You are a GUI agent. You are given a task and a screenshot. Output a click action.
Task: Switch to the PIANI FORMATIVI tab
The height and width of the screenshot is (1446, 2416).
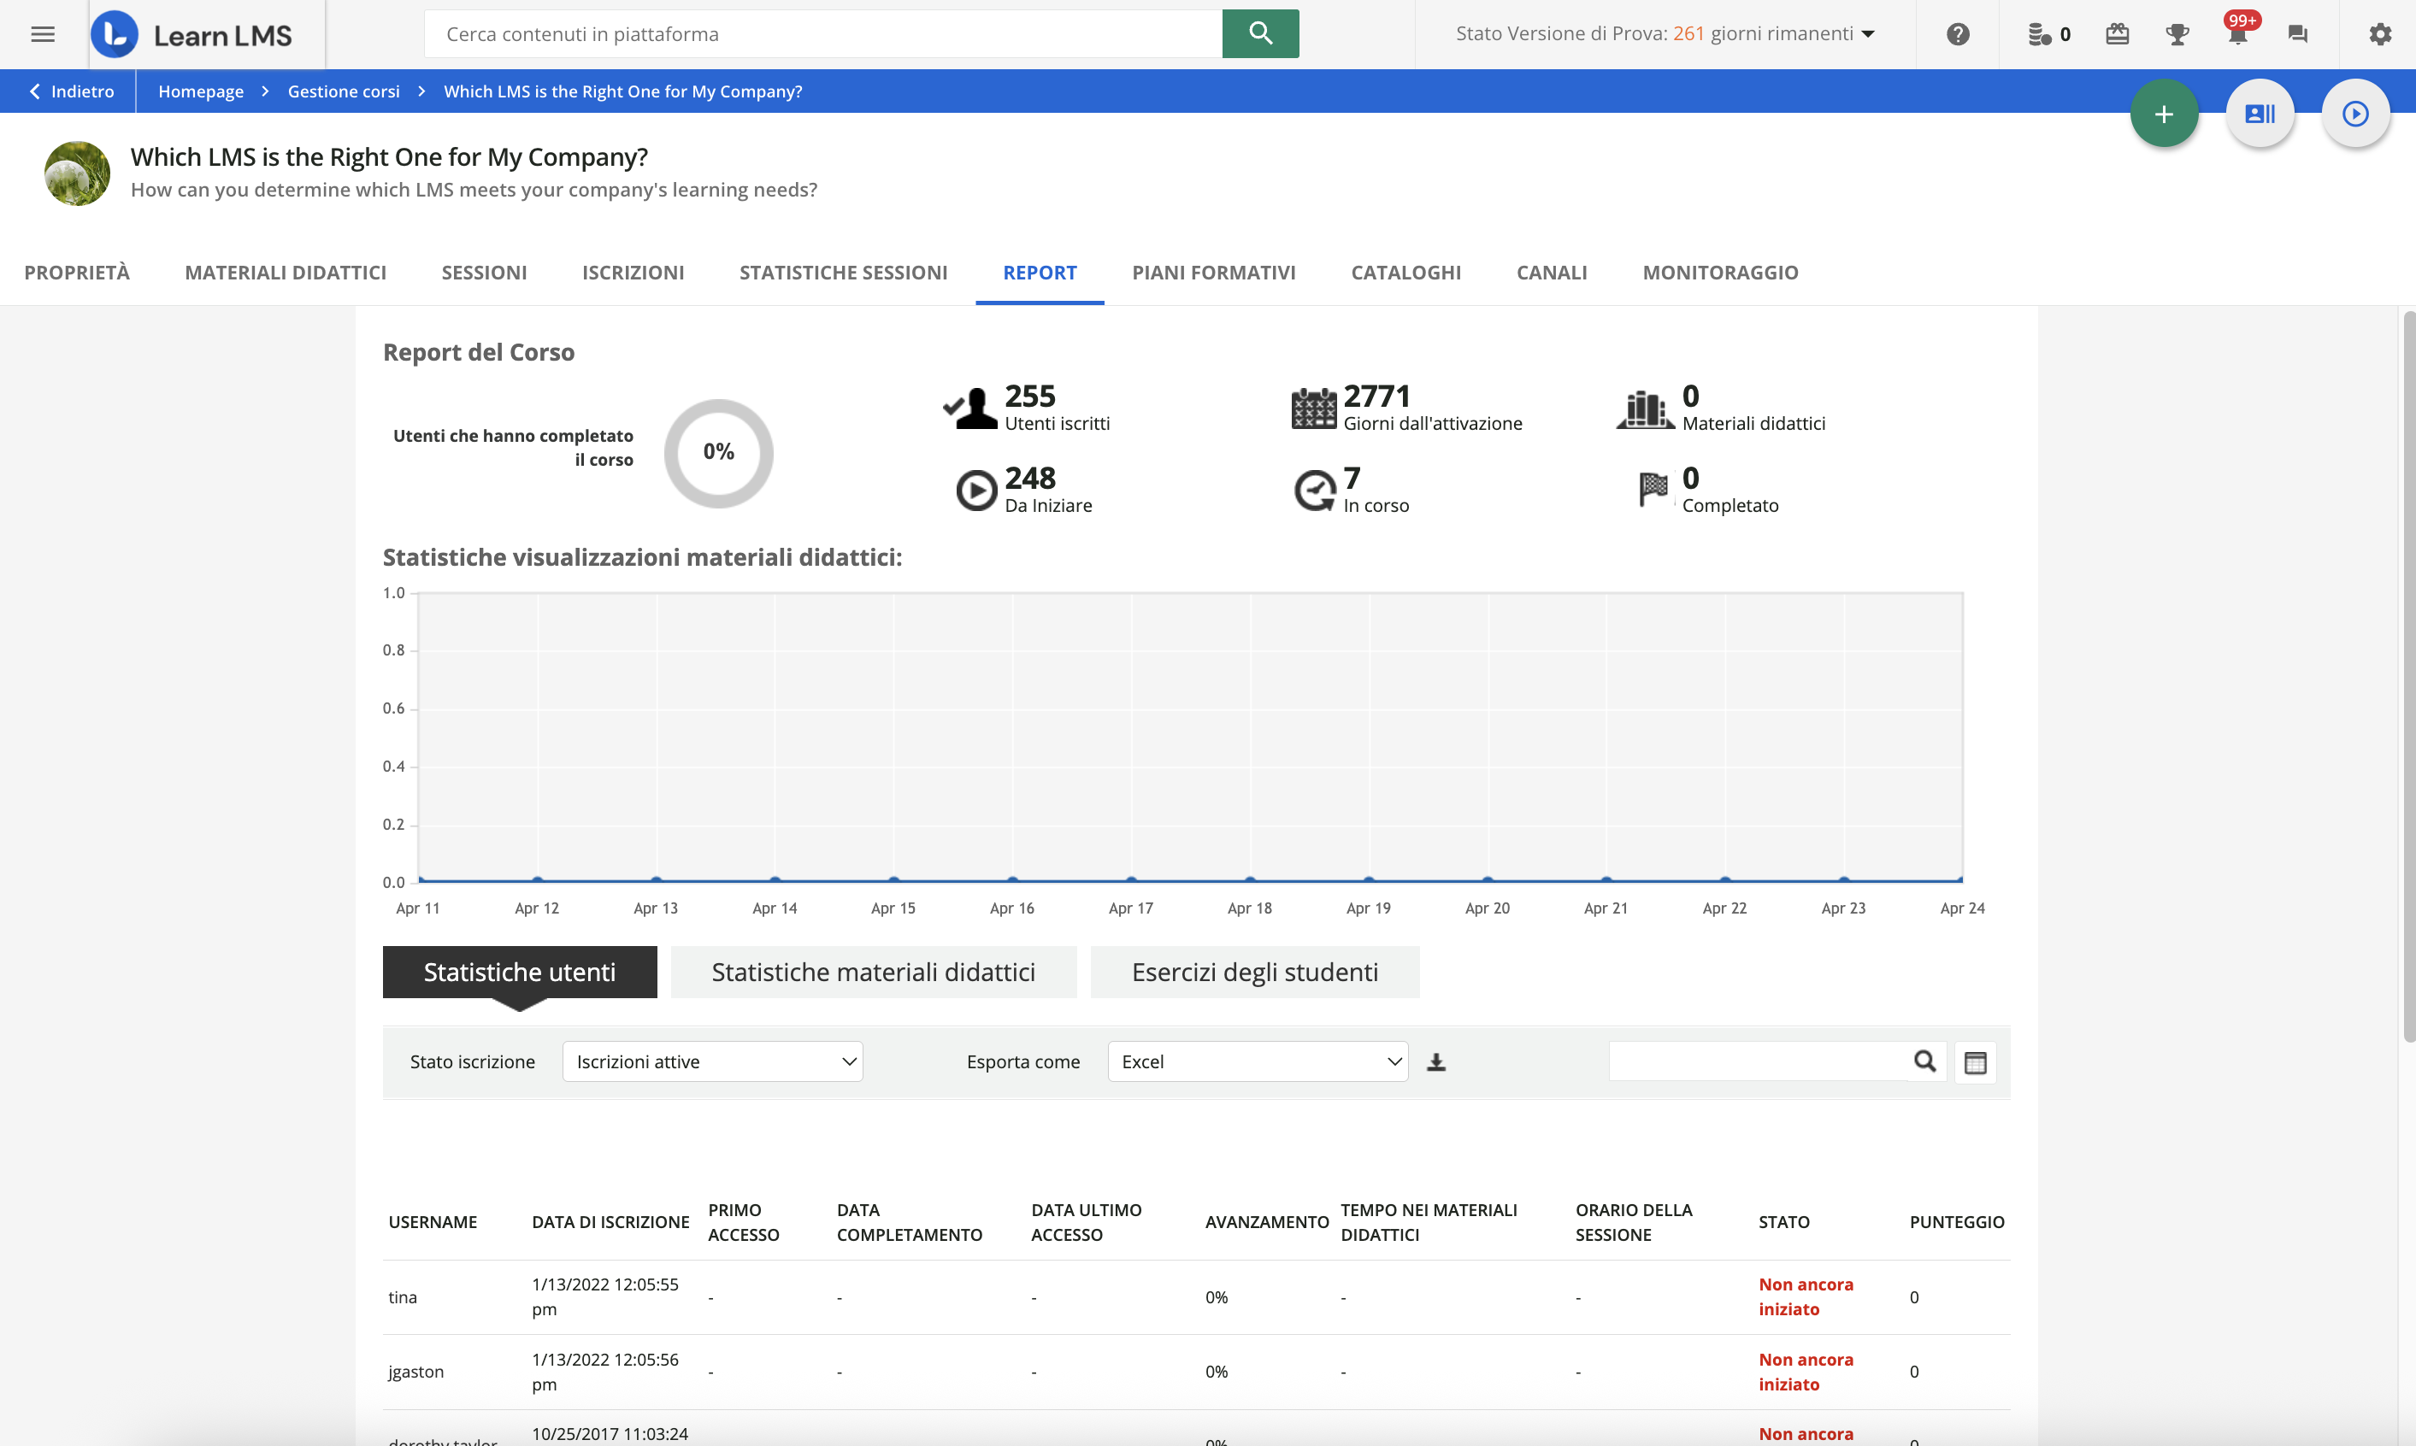[1213, 273]
